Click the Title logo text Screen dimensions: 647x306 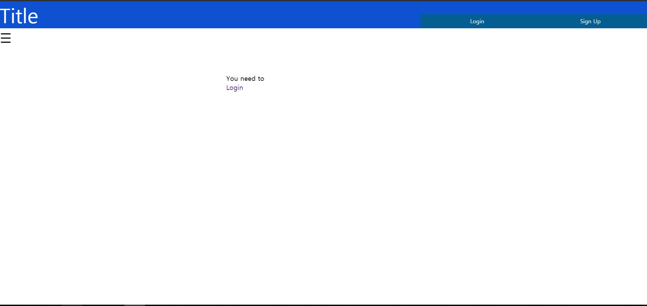pos(19,16)
